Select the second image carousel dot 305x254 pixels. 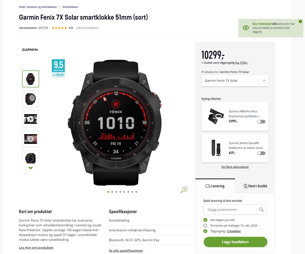[x=112, y=192]
